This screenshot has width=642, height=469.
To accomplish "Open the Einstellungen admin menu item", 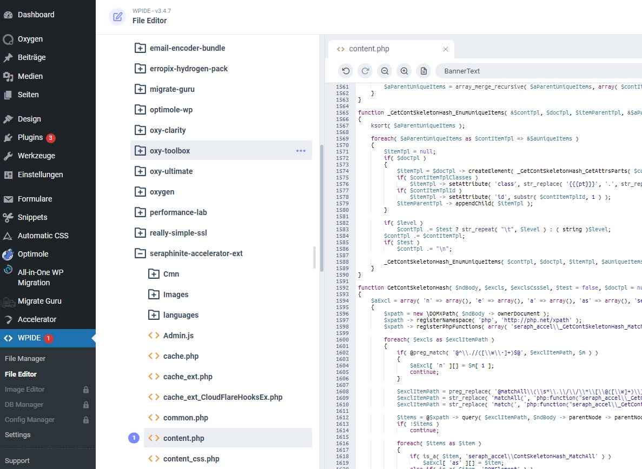I will pyautogui.click(x=40, y=175).
